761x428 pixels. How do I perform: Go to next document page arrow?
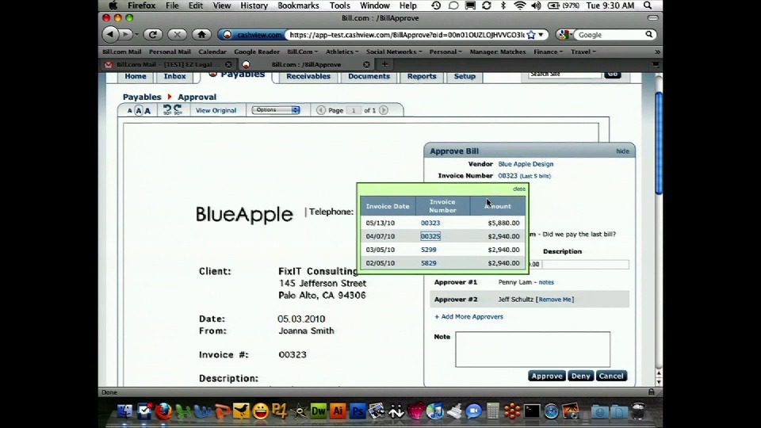click(x=384, y=110)
